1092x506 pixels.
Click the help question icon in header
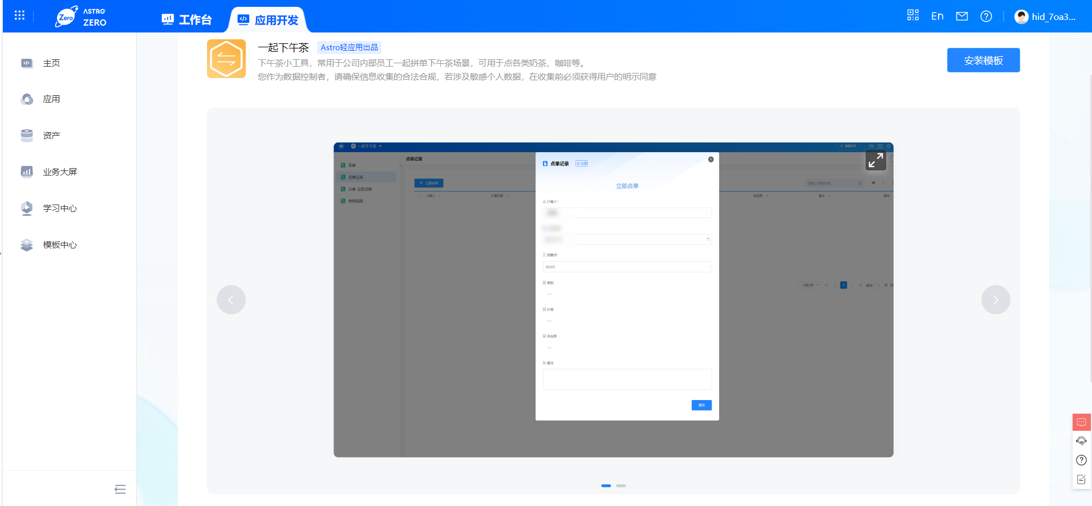(x=986, y=16)
